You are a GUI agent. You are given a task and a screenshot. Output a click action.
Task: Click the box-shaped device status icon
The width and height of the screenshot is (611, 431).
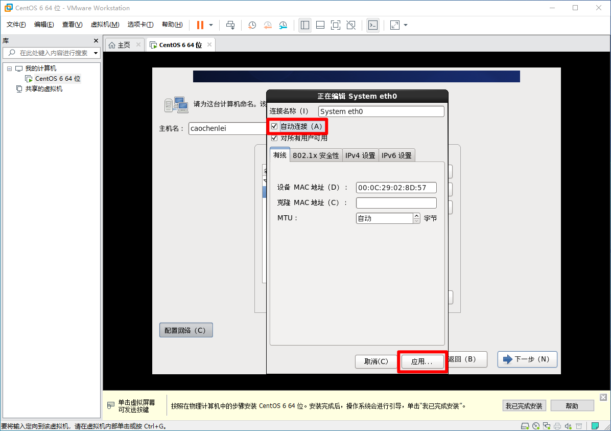pyautogui.click(x=579, y=426)
